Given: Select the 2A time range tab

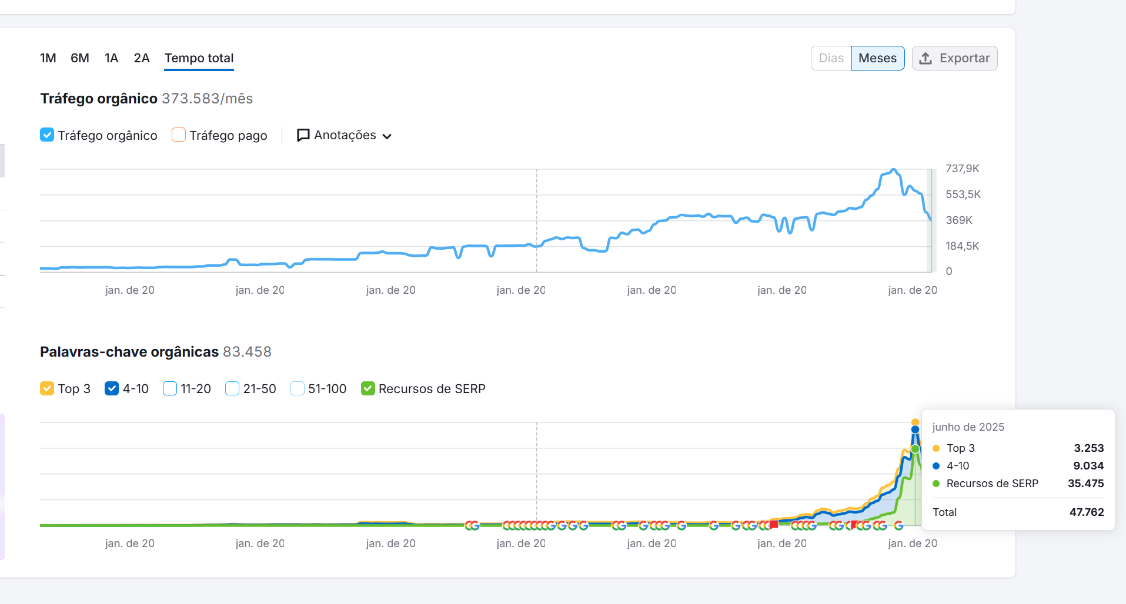Looking at the screenshot, I should click(x=142, y=58).
